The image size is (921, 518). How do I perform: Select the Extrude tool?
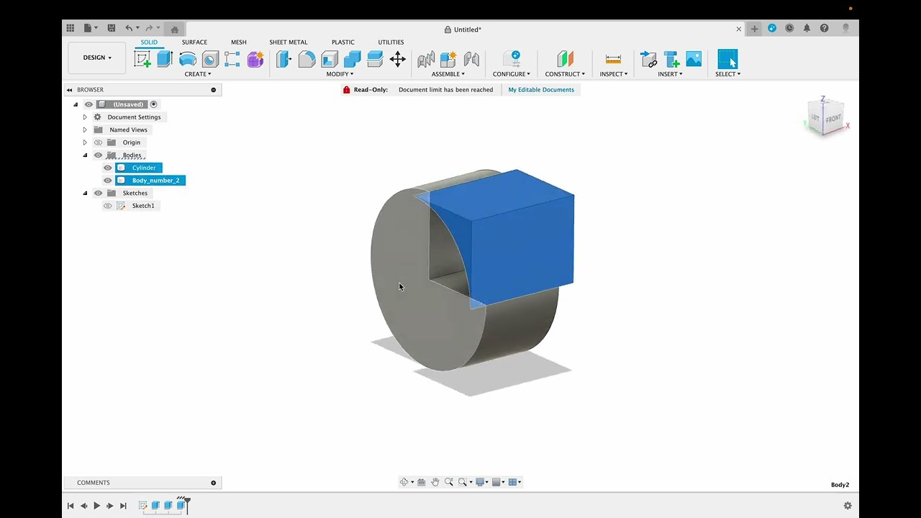click(165, 59)
